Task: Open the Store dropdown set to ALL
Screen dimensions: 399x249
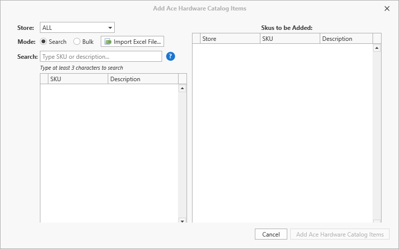Action: click(77, 28)
